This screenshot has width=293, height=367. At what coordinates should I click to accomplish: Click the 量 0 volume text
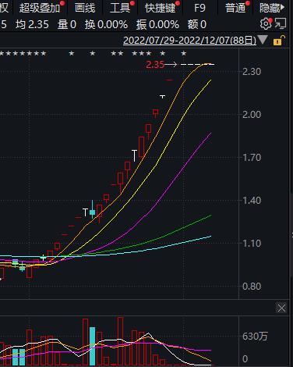67,24
